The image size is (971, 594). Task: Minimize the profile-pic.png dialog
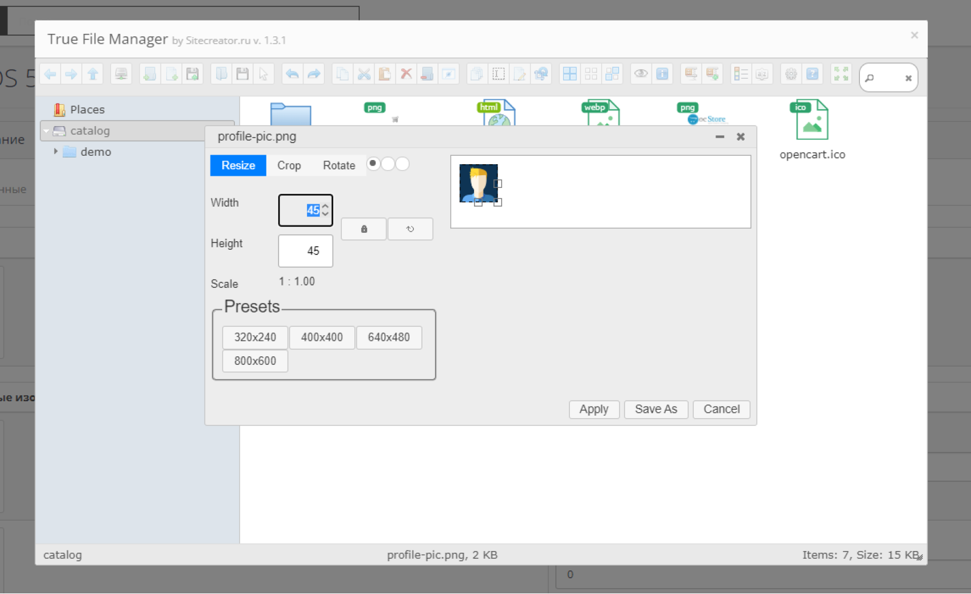(x=720, y=137)
